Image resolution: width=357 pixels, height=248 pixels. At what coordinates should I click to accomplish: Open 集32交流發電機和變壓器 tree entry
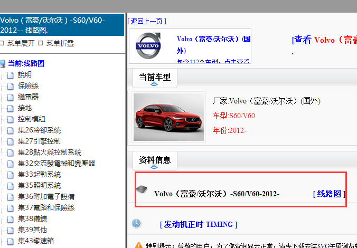click(x=57, y=164)
